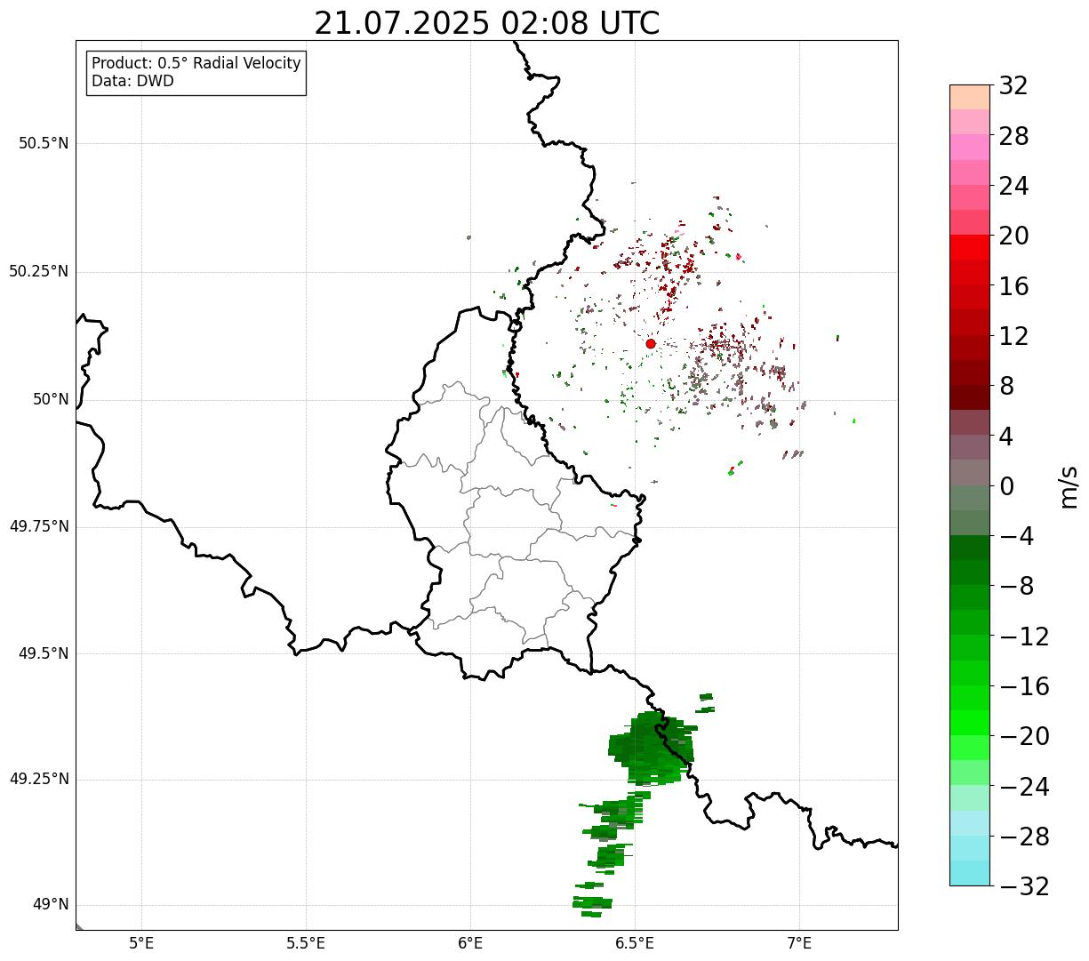Screen dimensions: 1089x961
Task: Click the 6°E longitude label
Action: pos(470,943)
